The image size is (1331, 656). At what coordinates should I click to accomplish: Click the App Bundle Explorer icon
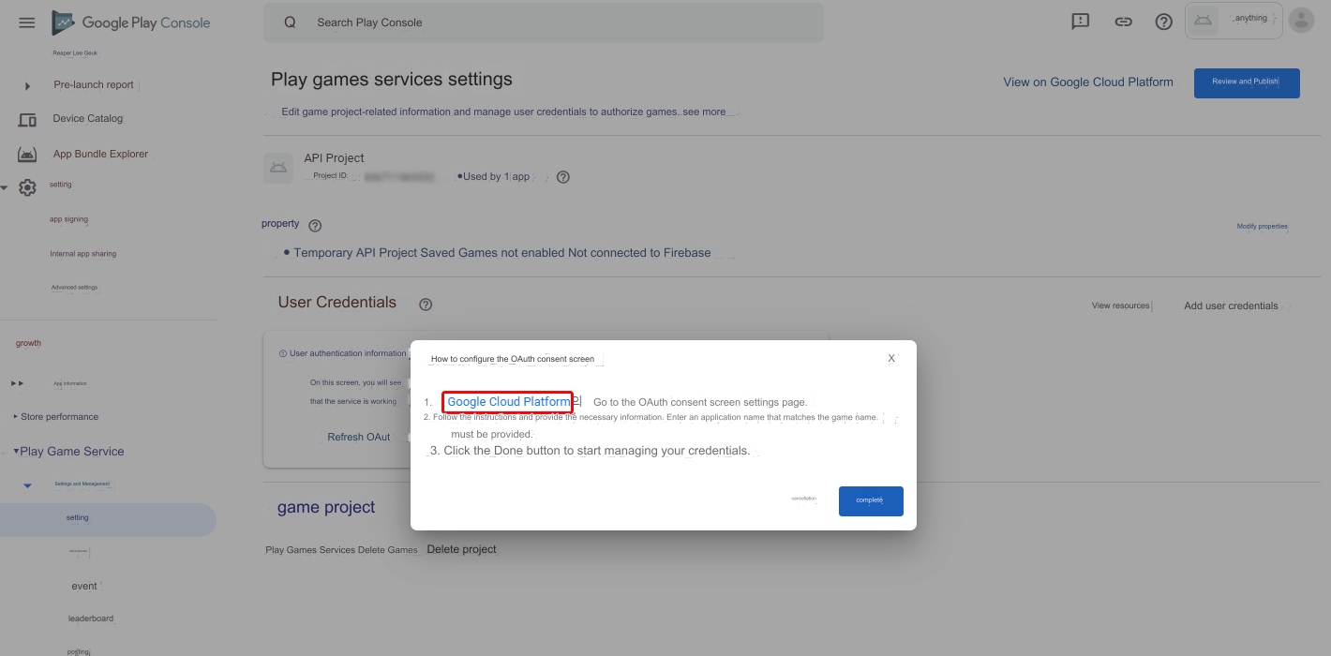tap(27, 155)
